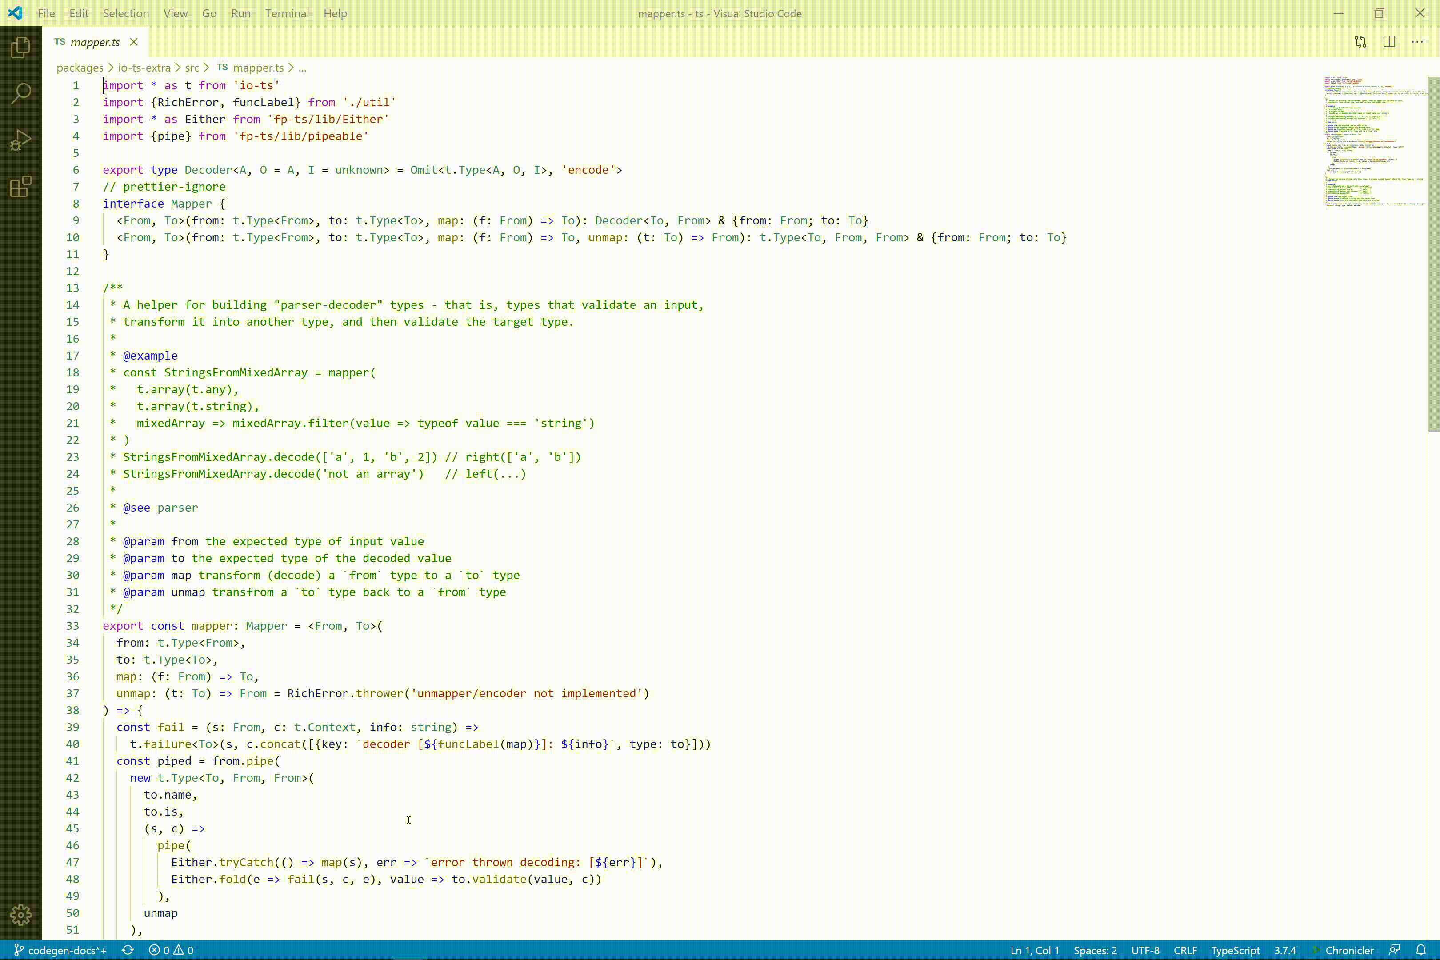Click the vertical scrollbar slider

pyautogui.click(x=1433, y=253)
